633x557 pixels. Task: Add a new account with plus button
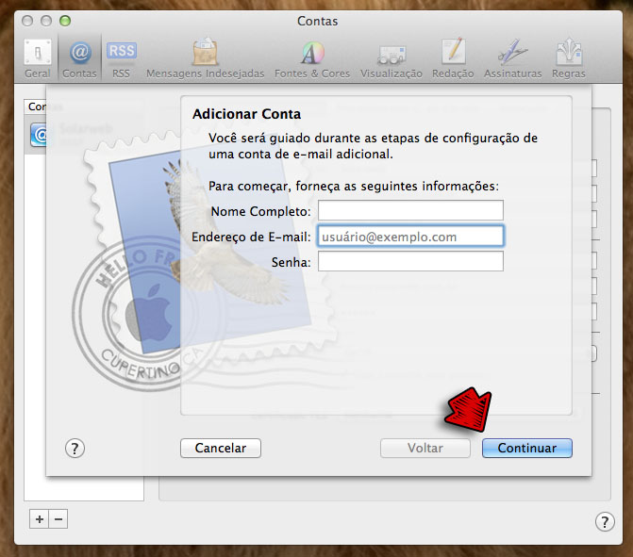pyautogui.click(x=40, y=519)
